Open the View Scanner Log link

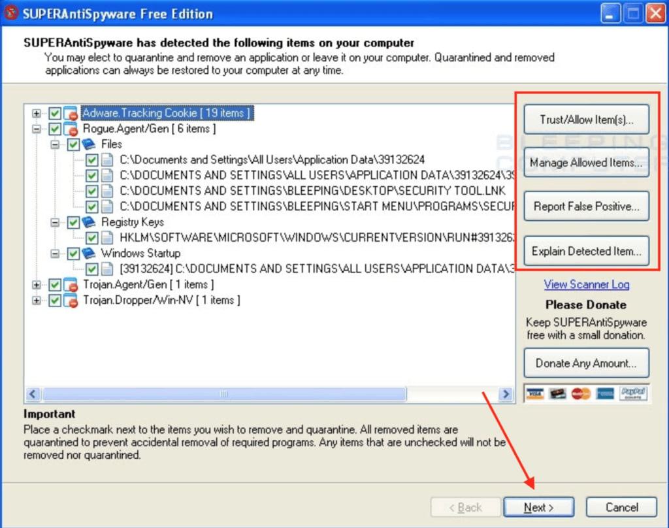point(586,284)
